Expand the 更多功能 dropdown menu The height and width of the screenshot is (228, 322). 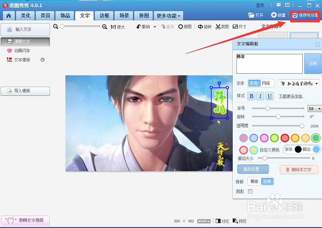[168, 16]
